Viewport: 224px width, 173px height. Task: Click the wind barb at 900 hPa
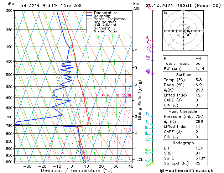[x=149, y=151]
